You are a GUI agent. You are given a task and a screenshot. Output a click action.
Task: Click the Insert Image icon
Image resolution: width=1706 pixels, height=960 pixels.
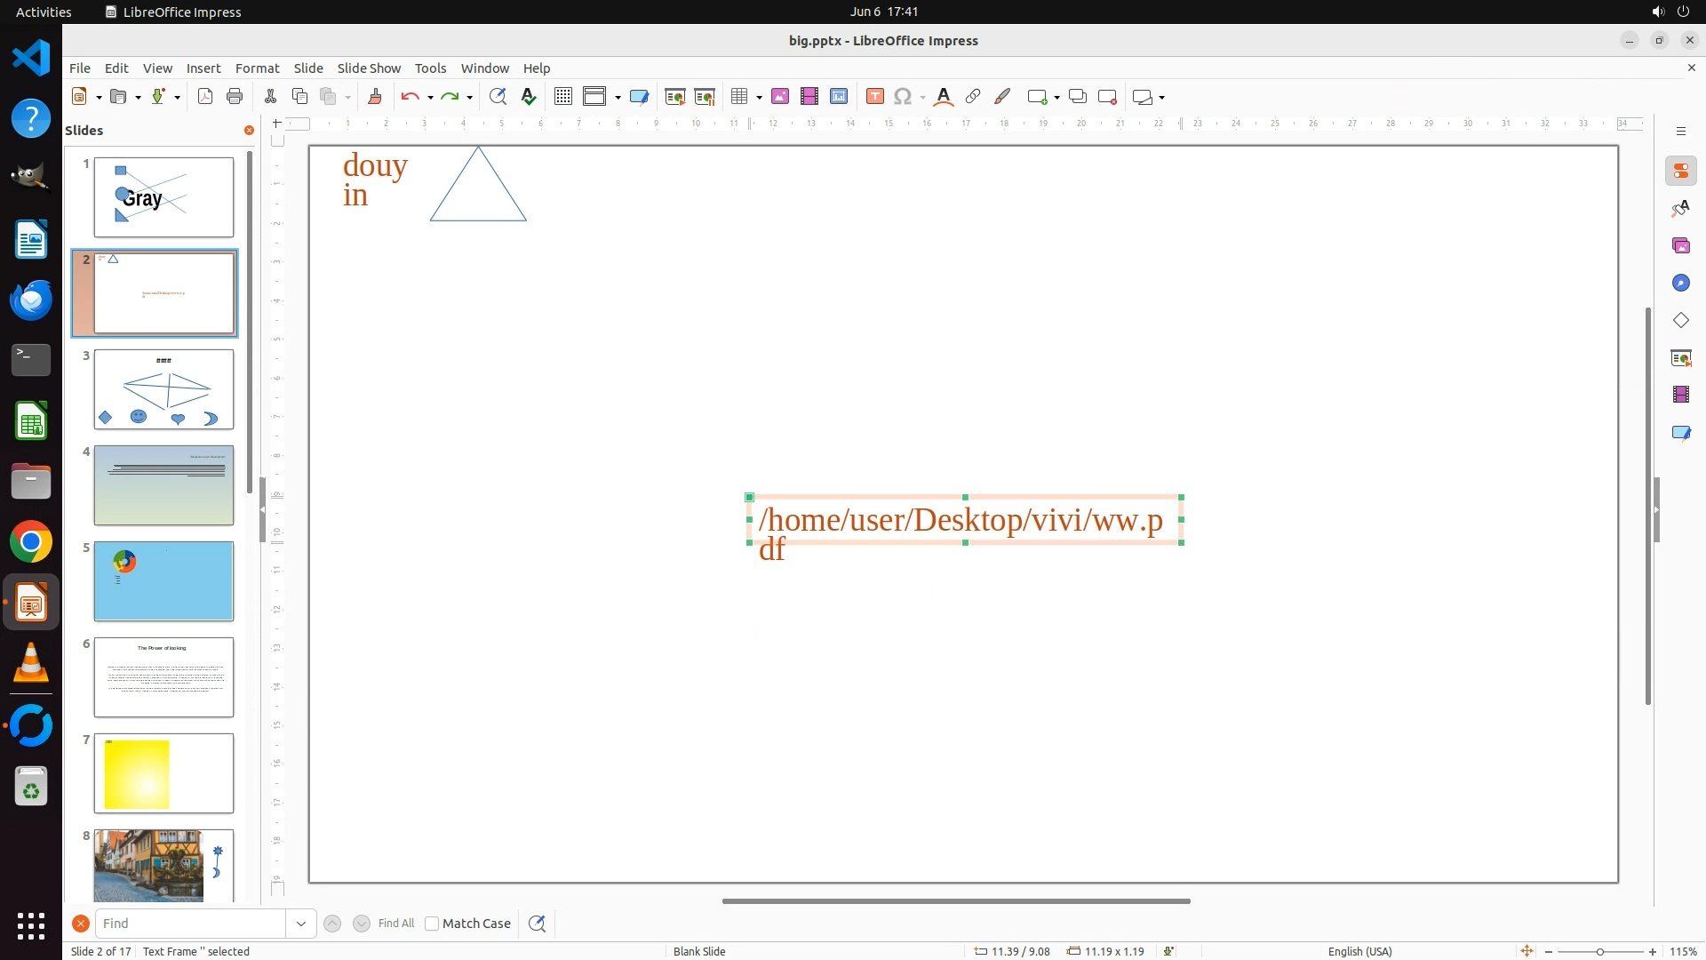pos(780,97)
